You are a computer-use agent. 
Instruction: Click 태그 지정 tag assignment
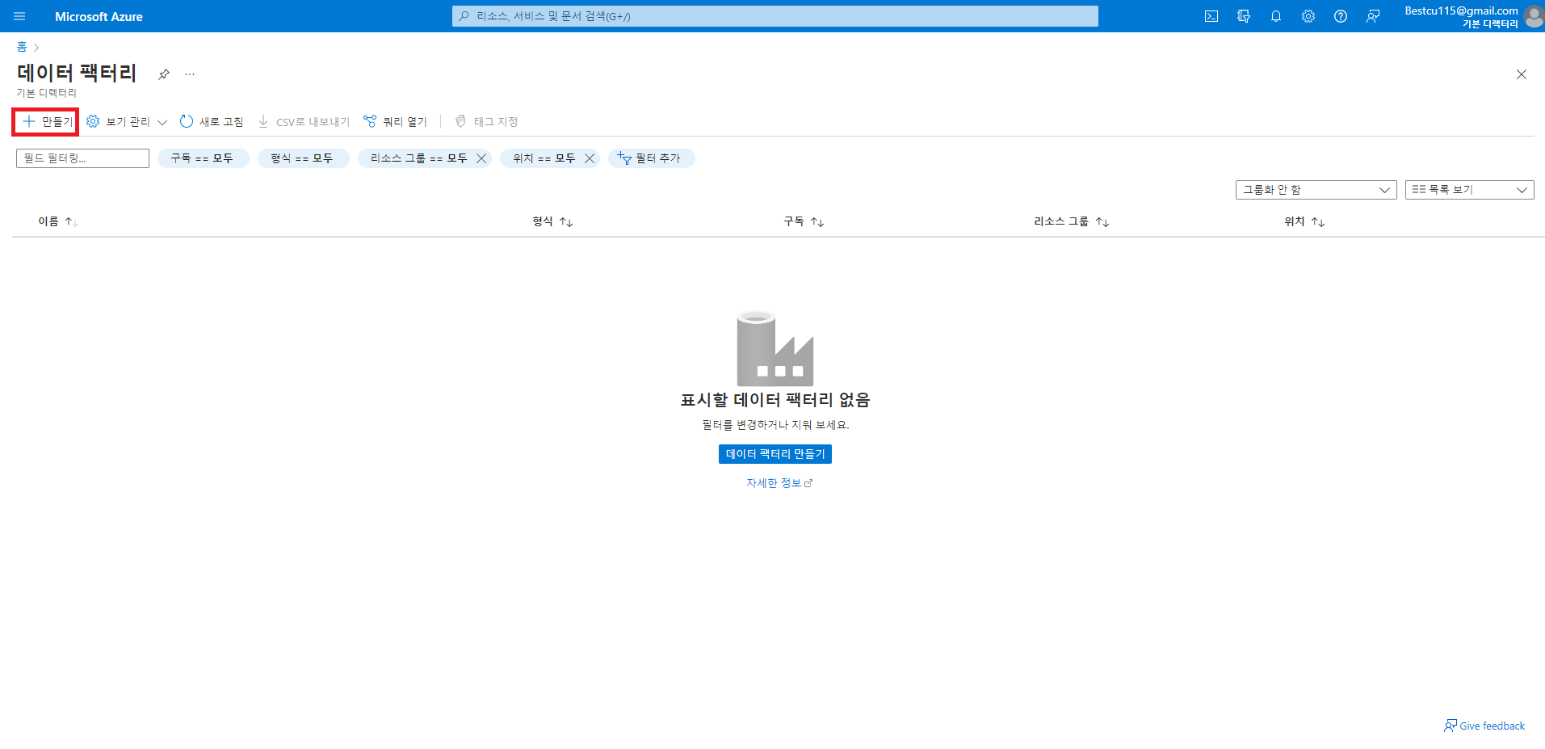486,122
